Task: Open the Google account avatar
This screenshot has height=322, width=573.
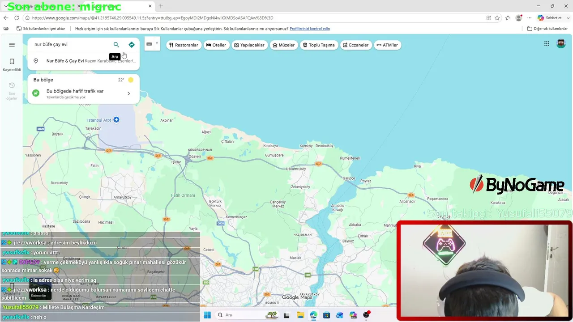Action: 561,43
